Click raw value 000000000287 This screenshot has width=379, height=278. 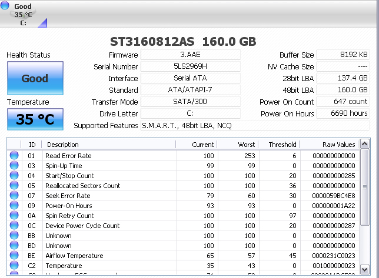pyautogui.click(x=334, y=226)
